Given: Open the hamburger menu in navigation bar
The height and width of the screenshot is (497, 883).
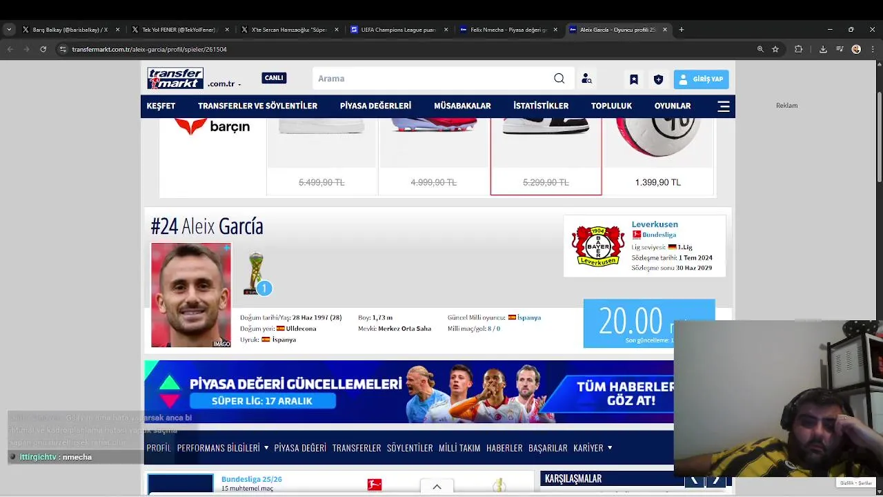Looking at the screenshot, I should 724,106.
